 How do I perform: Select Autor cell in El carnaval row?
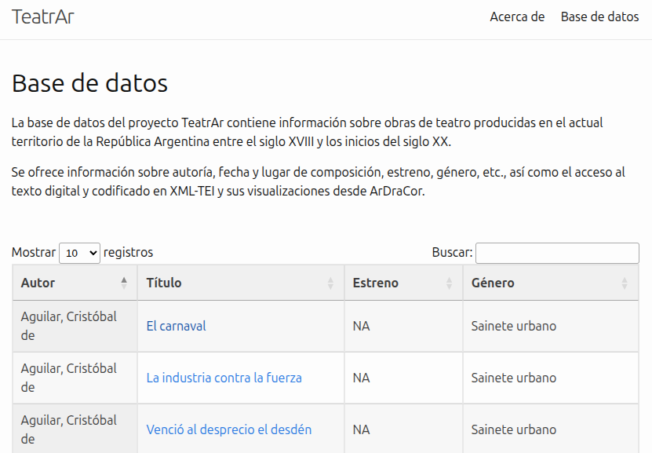pos(75,326)
